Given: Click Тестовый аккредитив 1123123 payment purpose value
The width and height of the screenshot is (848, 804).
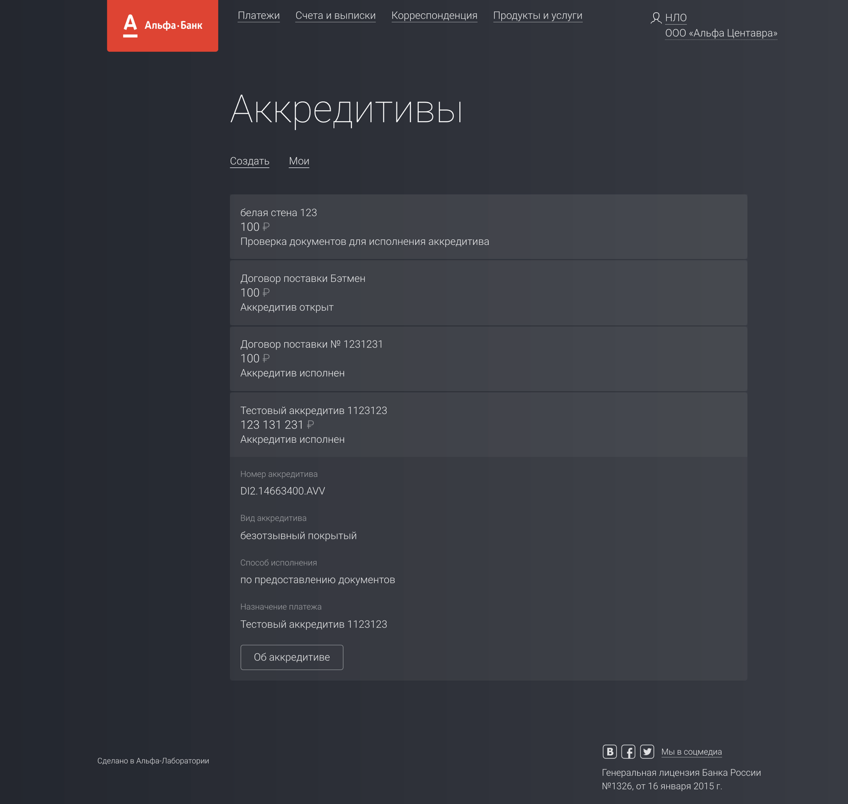Looking at the screenshot, I should pos(313,625).
